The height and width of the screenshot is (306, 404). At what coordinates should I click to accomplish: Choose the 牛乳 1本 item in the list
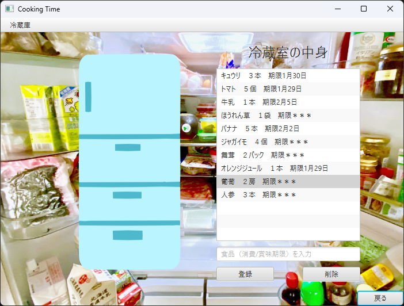point(288,102)
